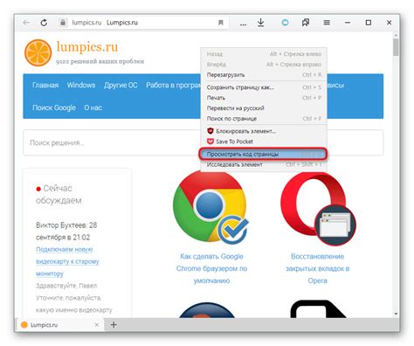Image resolution: width=414 pixels, height=346 pixels.
Task: Choose Save To Pocket
Action: (264, 142)
